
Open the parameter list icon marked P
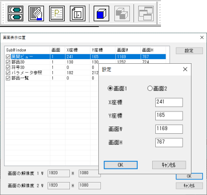(x=57, y=13)
